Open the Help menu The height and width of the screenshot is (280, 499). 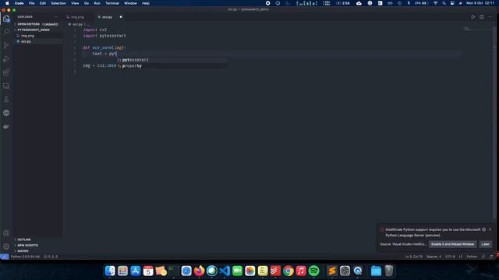(146, 3)
